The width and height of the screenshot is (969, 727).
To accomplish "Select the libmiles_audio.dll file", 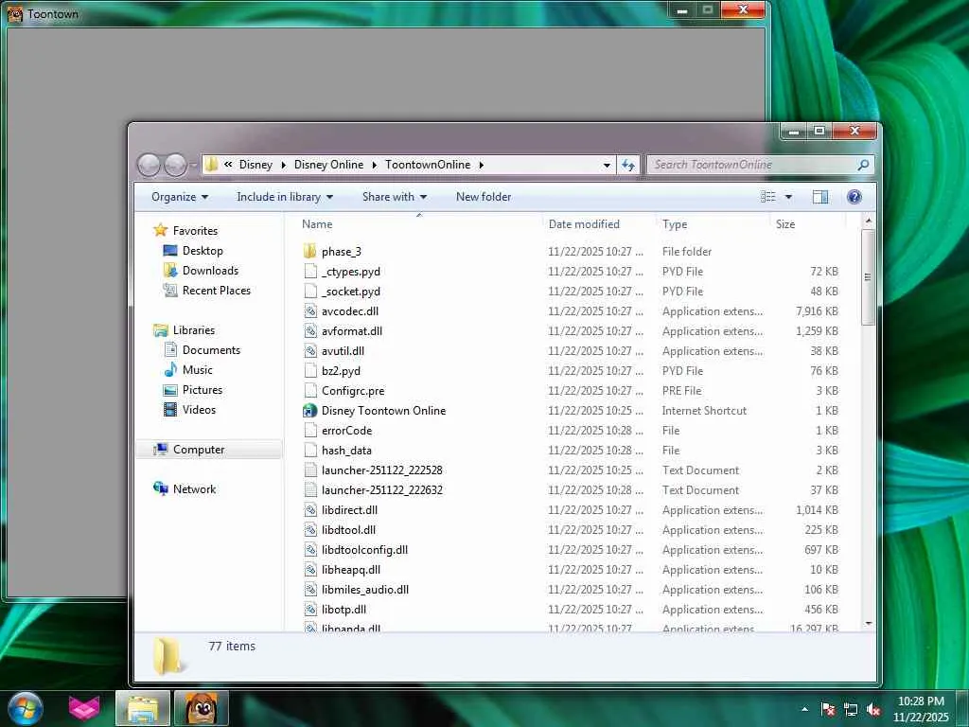I will pyautogui.click(x=365, y=589).
